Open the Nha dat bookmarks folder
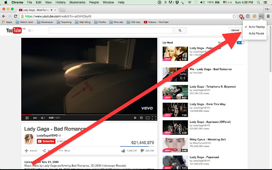This screenshot has width=272, height=170. (x=116, y=22)
